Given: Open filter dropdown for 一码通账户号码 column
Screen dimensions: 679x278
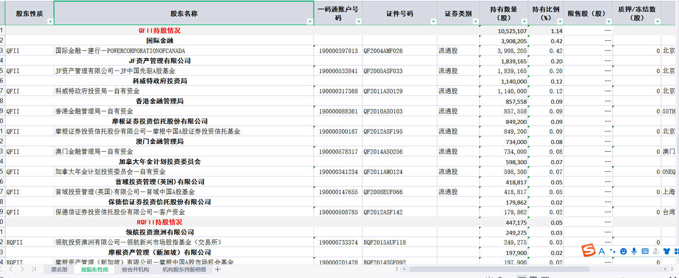Looking at the screenshot, I should [359, 22].
